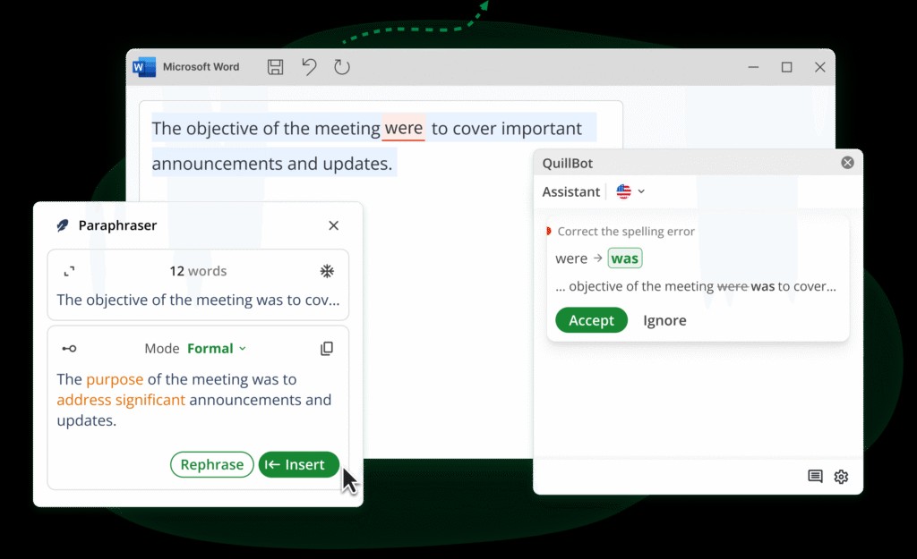Ignore the spelling suggestion
Viewport: 917px width, 559px height.
coord(664,320)
